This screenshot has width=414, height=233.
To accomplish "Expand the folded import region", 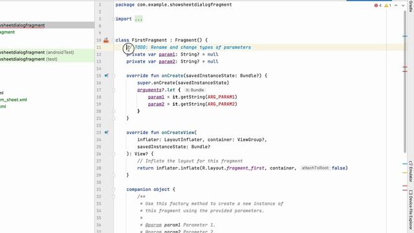I will coord(138,19).
